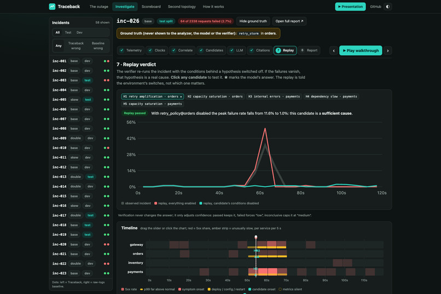Click the number 8 Report badge

[x=303, y=50]
